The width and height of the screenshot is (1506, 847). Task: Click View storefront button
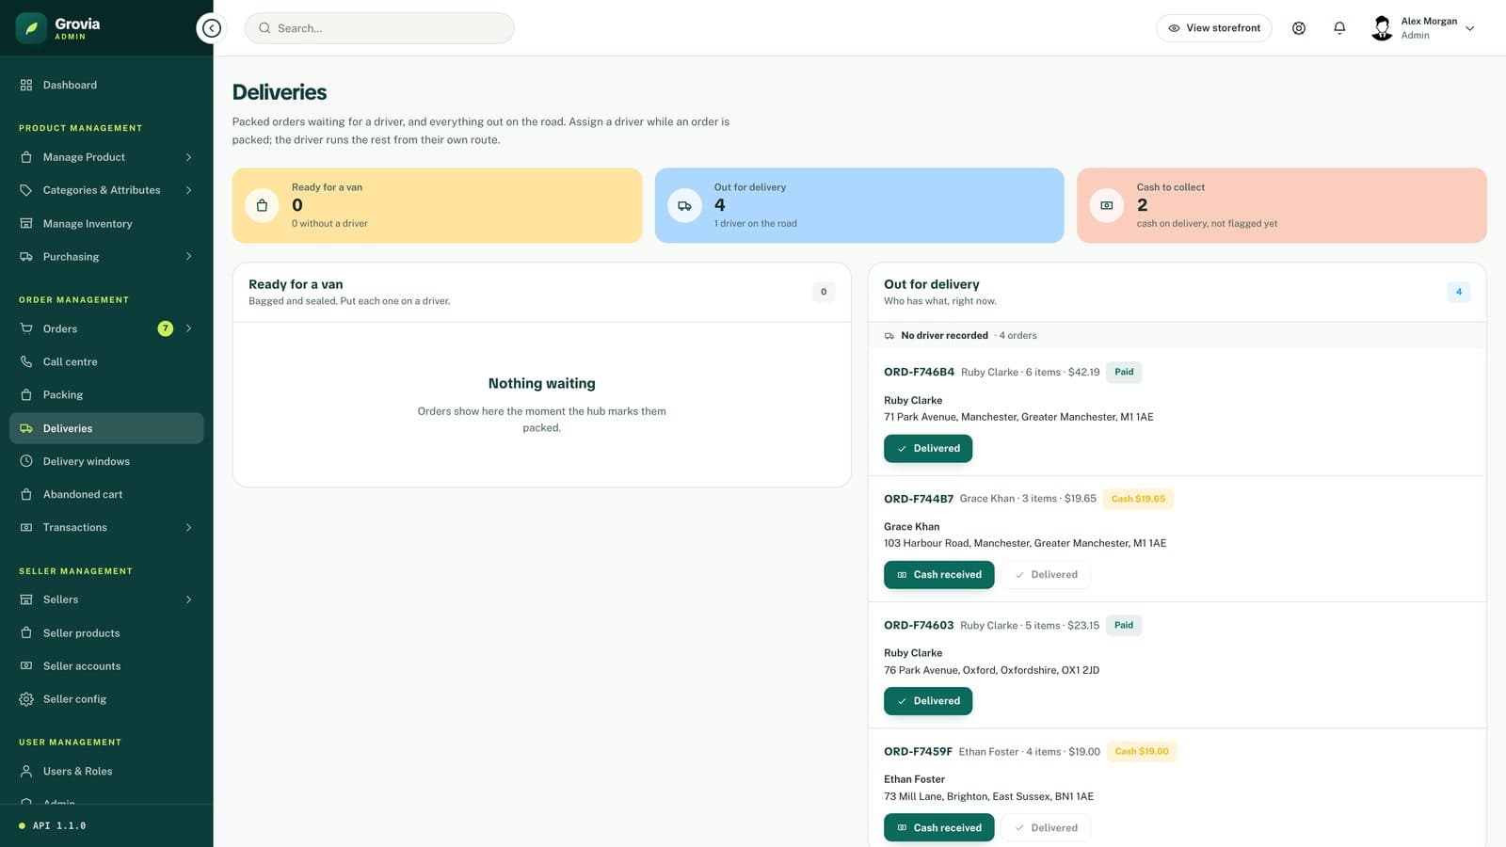coord(1214,28)
